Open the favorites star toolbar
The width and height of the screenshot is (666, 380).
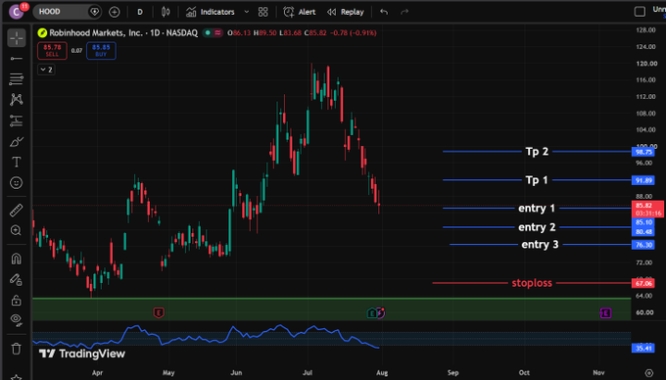(x=16, y=377)
